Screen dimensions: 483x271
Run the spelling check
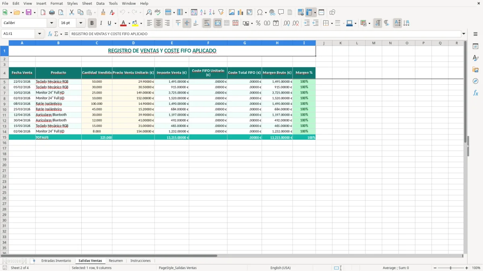click(158, 12)
